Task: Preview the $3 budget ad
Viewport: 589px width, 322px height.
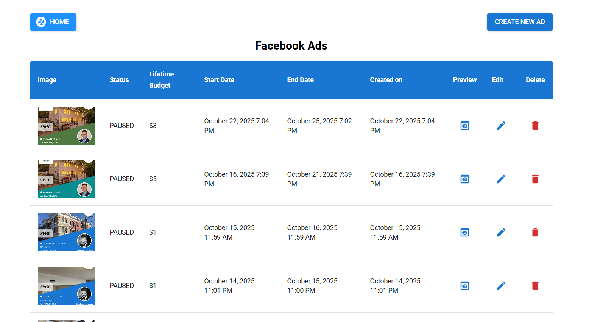Action: tap(464, 126)
